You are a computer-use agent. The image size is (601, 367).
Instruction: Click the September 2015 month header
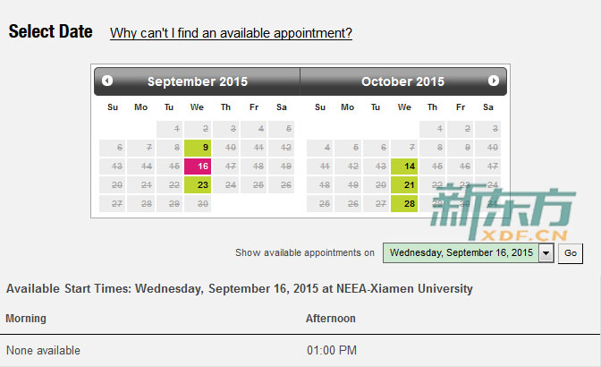coord(198,81)
